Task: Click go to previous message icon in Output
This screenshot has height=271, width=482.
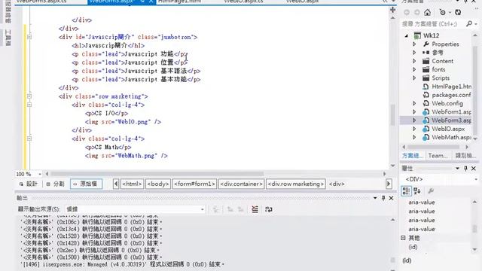Action: [x=230, y=209]
